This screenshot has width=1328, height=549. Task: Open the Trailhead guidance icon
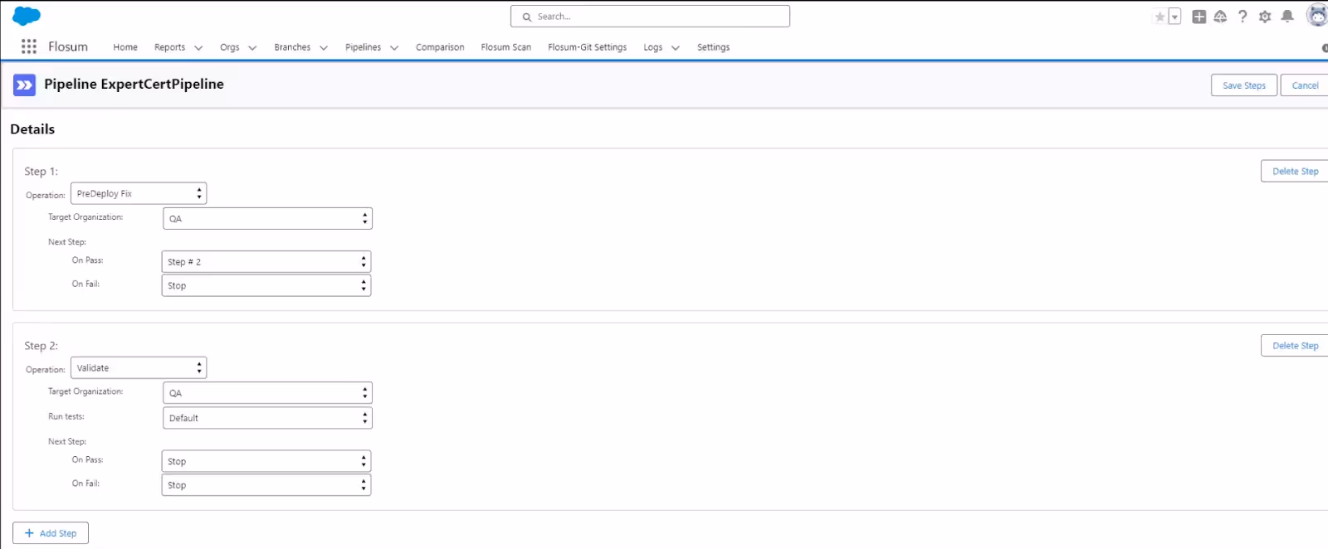pyautogui.click(x=1220, y=17)
